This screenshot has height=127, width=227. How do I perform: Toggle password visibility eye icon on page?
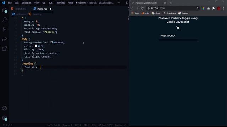click(x=178, y=28)
